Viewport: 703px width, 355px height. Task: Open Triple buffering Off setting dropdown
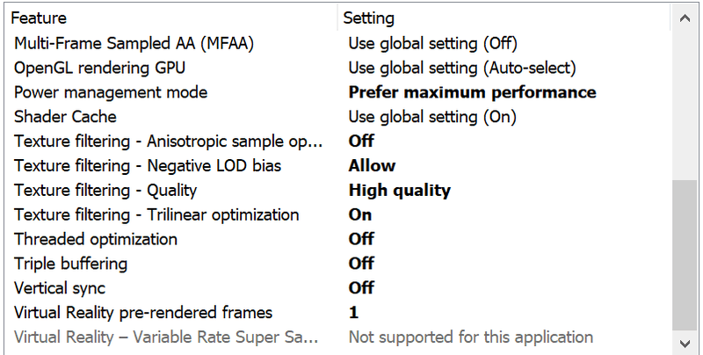[361, 264]
